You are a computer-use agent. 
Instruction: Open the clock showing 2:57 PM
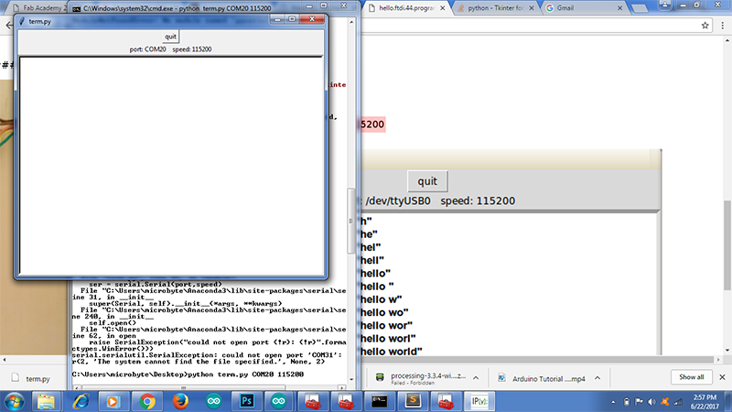[705, 402]
